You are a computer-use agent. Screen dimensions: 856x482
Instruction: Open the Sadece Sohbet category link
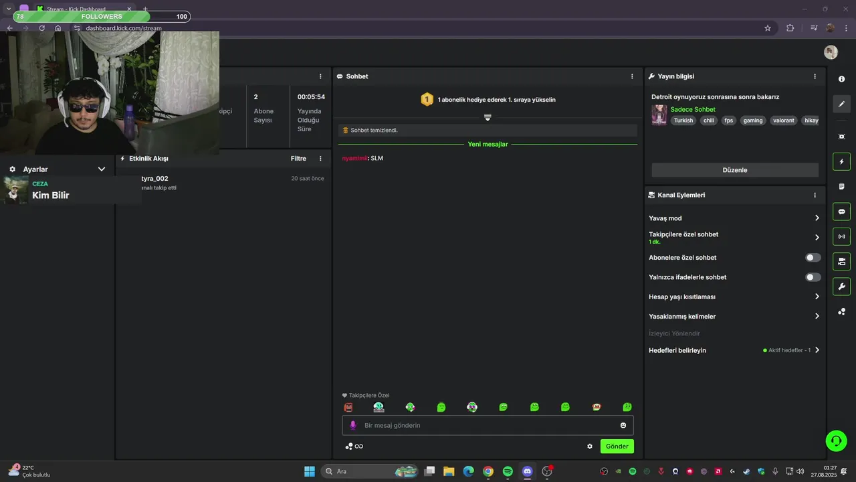(x=693, y=109)
